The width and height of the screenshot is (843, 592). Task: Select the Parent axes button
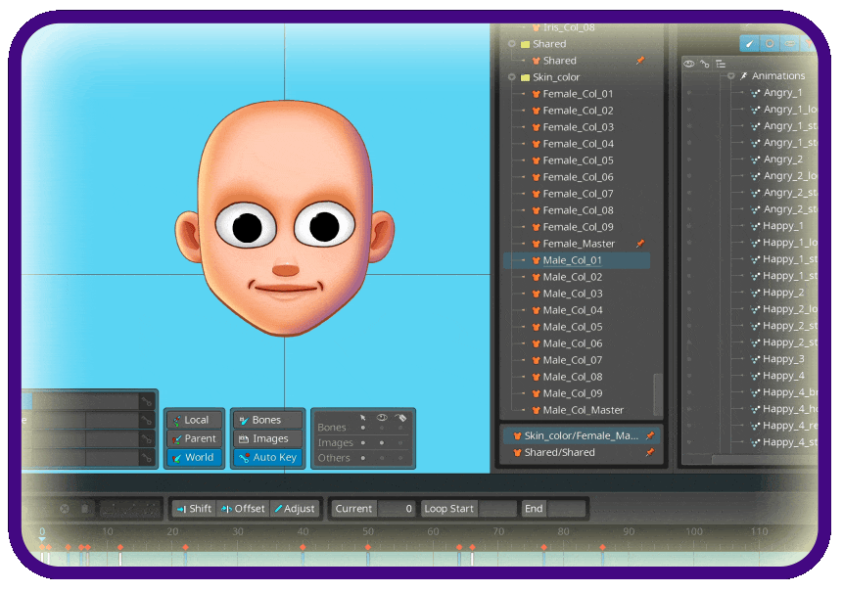click(x=195, y=439)
